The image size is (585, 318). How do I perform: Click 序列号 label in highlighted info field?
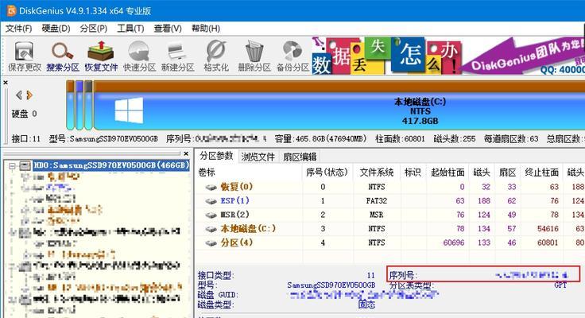[x=403, y=275]
